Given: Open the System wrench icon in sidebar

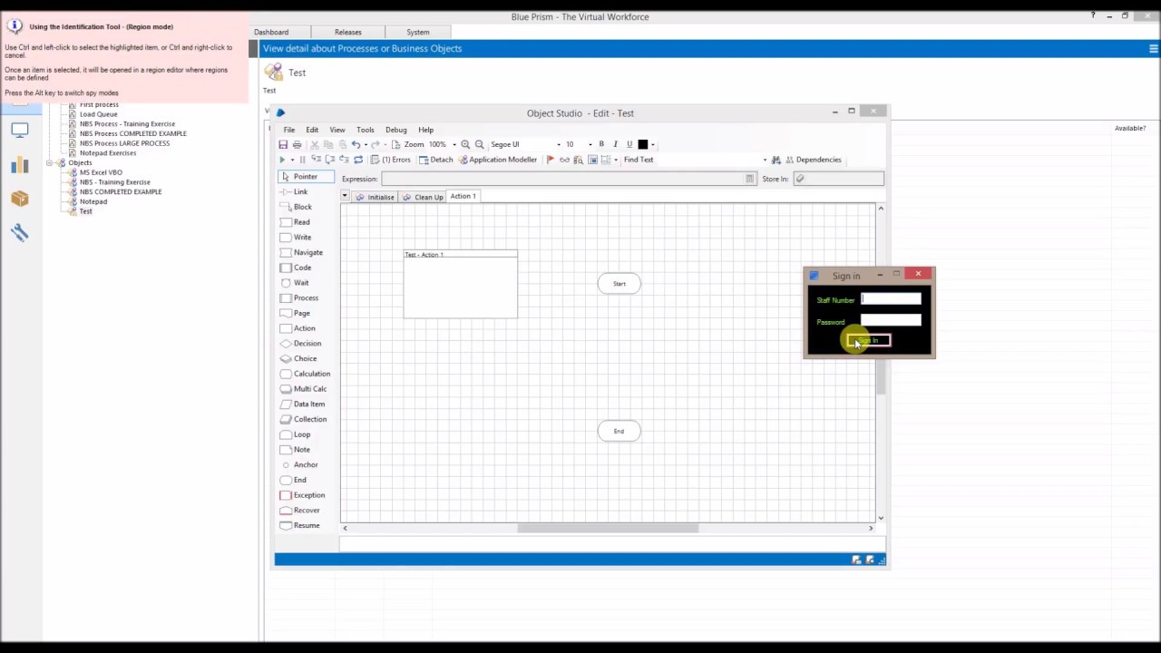Looking at the screenshot, I should click(19, 233).
